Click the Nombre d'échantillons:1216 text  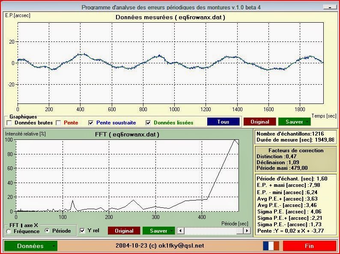pos(290,134)
